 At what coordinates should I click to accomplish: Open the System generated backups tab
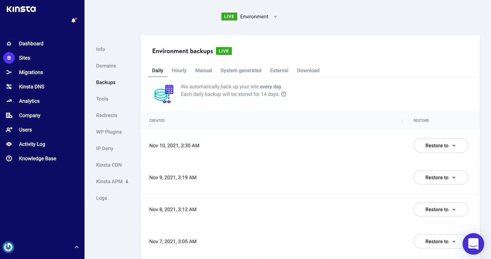tap(241, 70)
